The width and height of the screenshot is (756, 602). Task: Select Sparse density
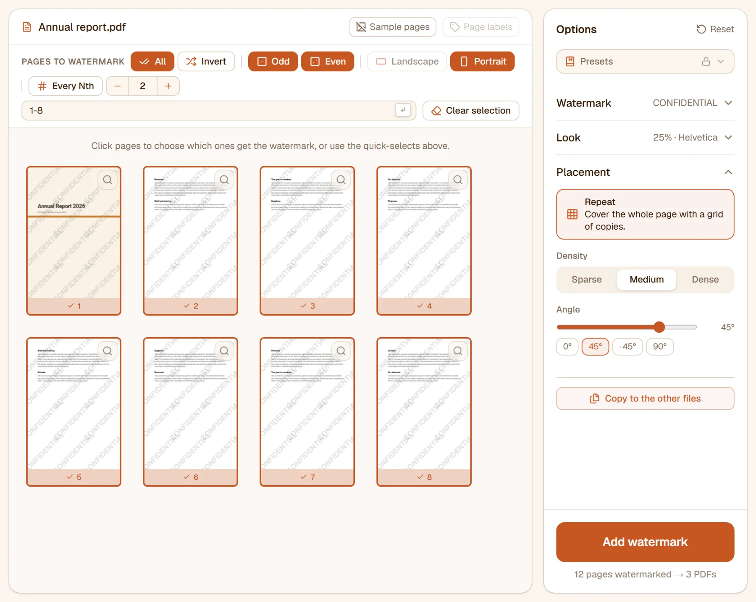(586, 280)
